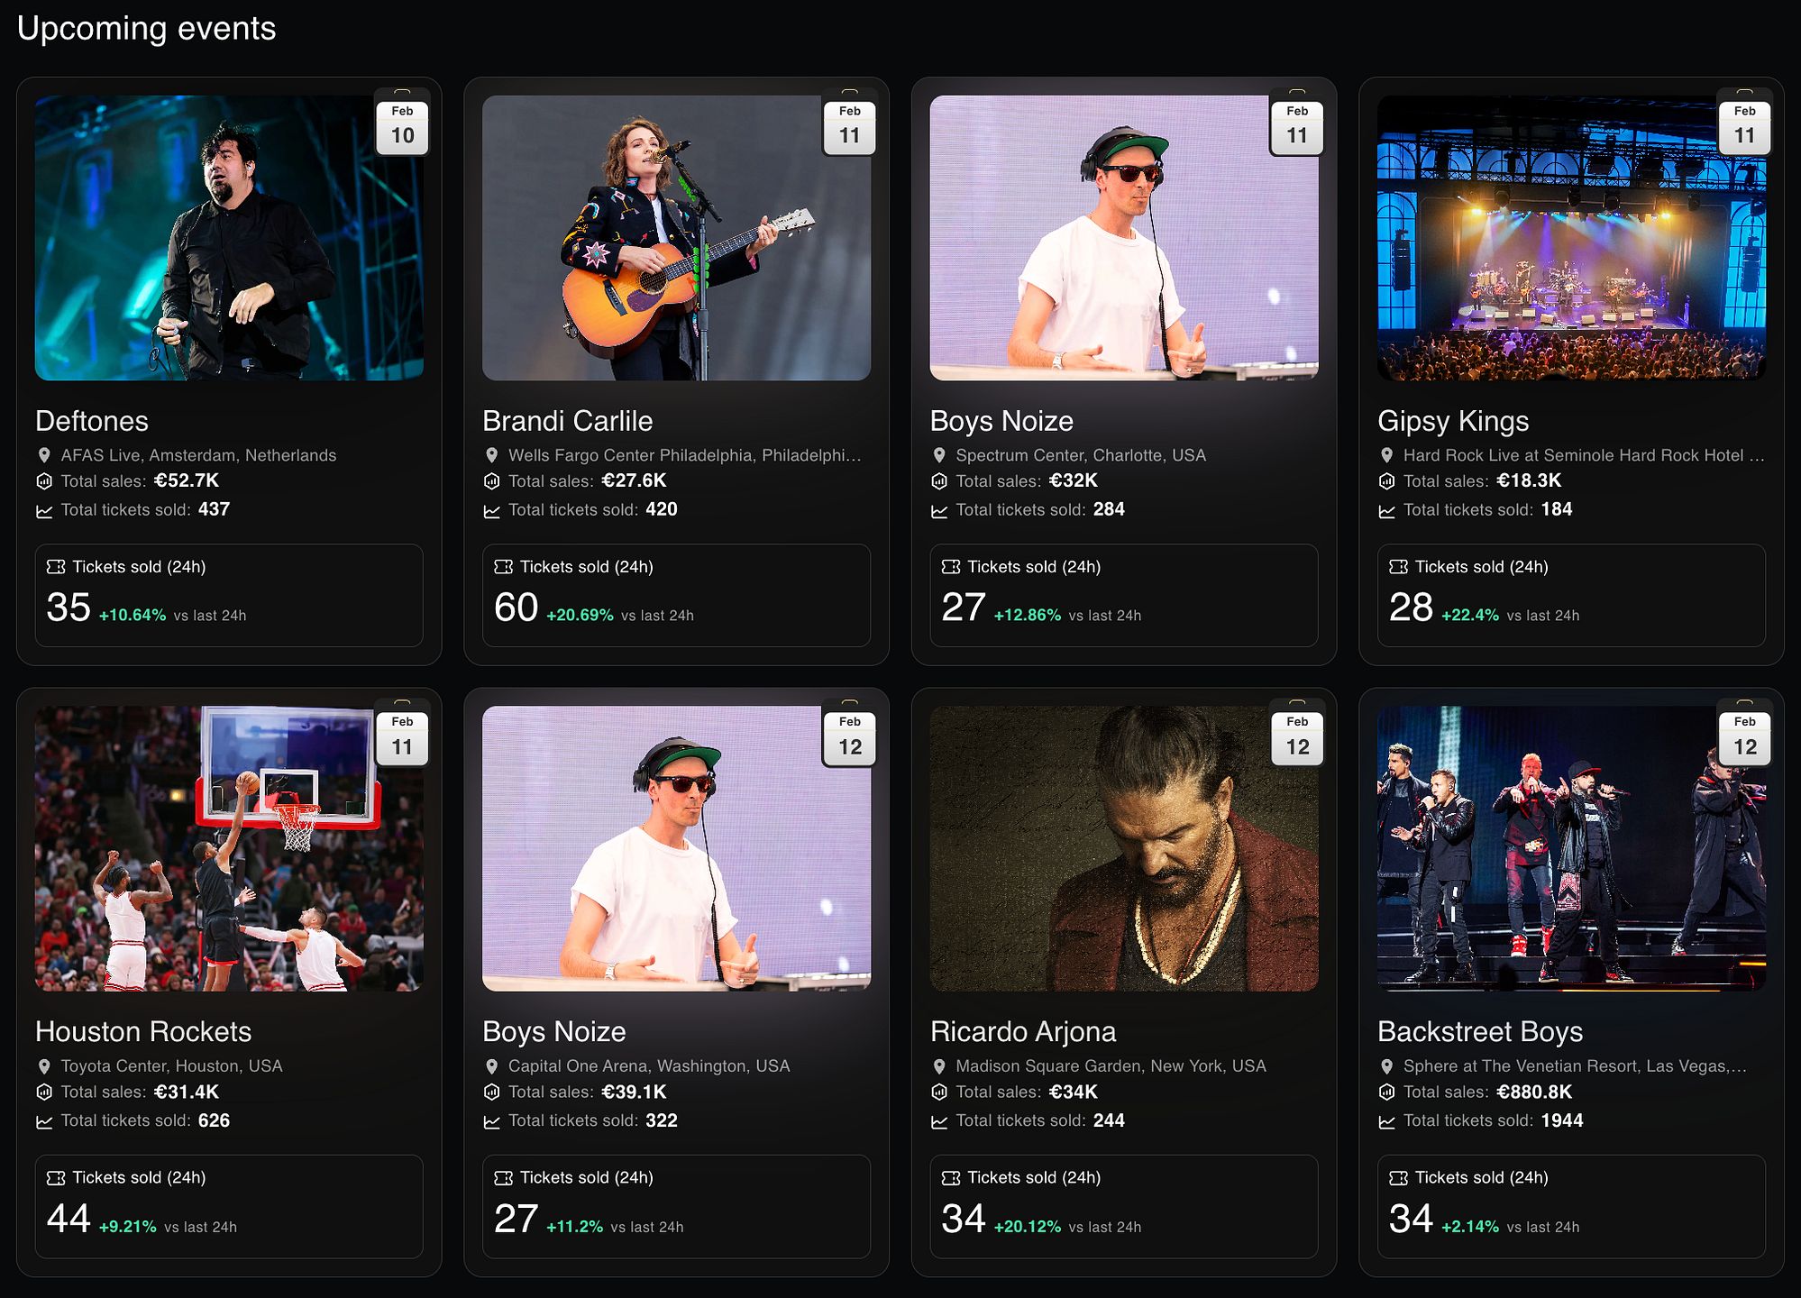This screenshot has height=1298, width=1801.
Task: Click the location pin icon on Houston Rockets card
Action: click(x=43, y=1066)
